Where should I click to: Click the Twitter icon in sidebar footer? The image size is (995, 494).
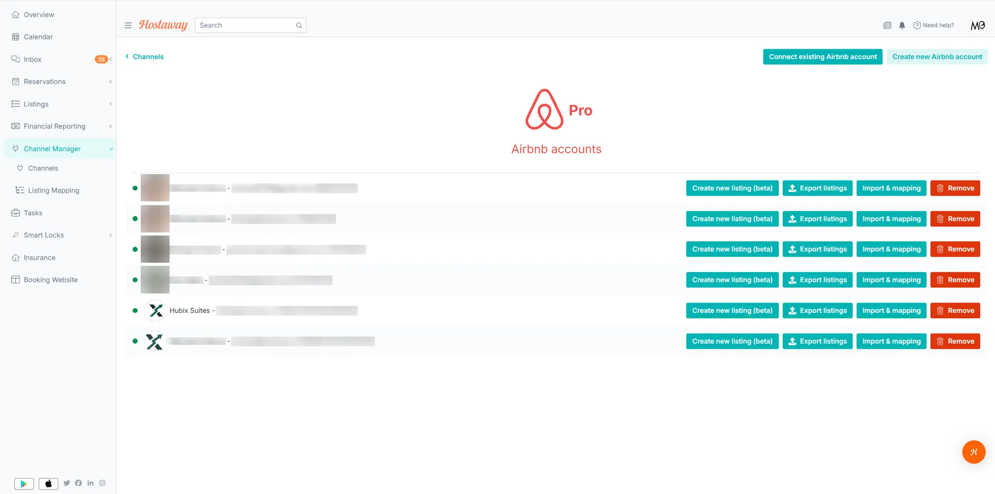(67, 483)
